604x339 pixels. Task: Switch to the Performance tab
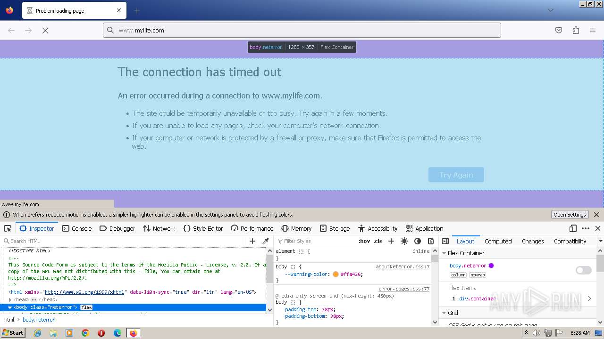(x=252, y=228)
